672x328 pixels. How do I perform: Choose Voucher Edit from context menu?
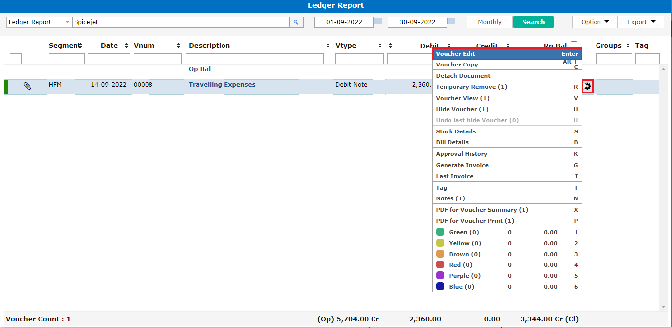507,54
